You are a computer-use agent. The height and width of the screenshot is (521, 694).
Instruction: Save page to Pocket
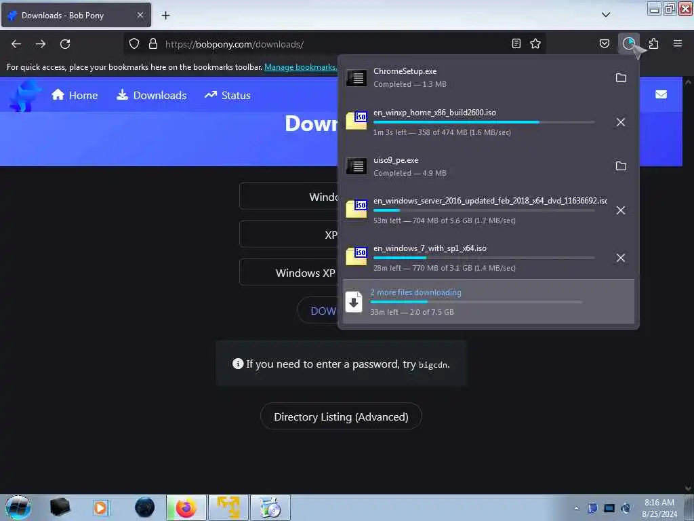(x=605, y=43)
